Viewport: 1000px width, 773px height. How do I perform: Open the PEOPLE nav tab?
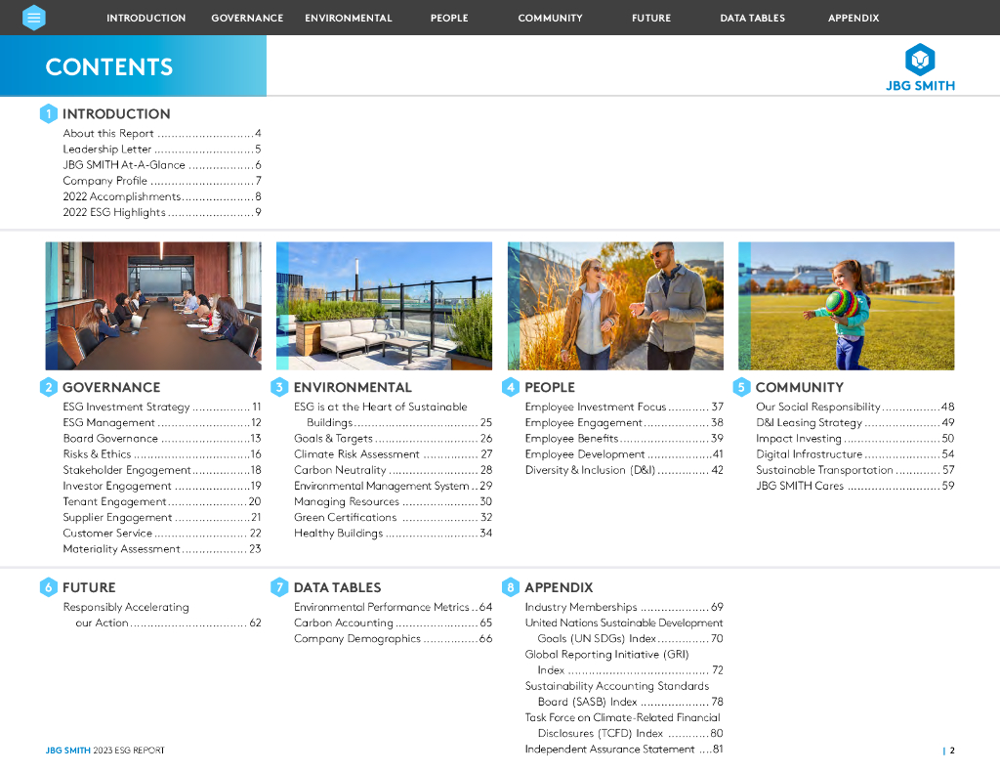coord(449,18)
